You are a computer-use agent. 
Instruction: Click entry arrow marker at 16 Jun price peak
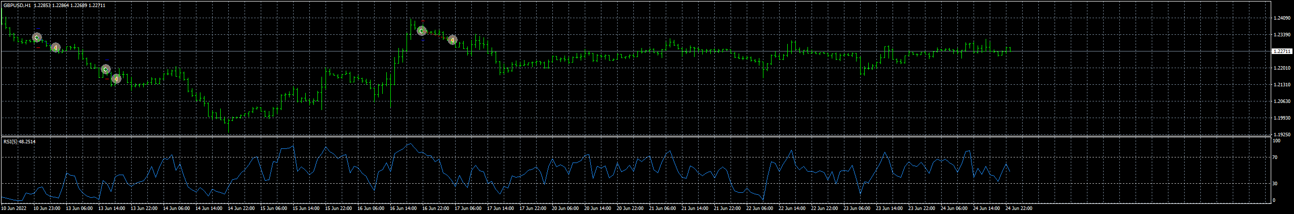422,31
